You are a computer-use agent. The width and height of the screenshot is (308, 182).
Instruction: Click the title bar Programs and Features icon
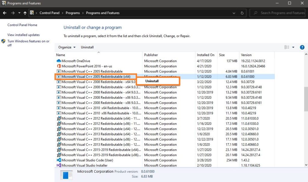coord(4,3)
